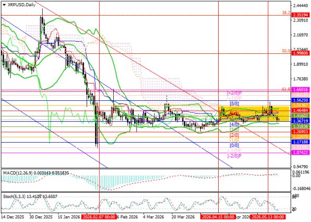Select the 1.46484 red price label
Image resolution: width=311 pixels, height=222 pixels.
click(301, 110)
